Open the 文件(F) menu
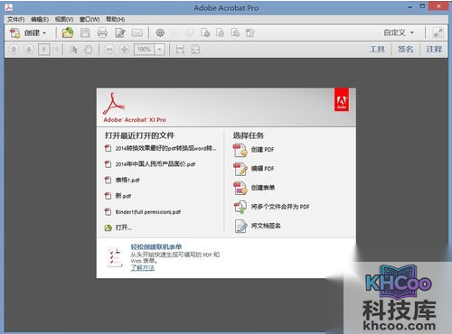 [x=15, y=20]
